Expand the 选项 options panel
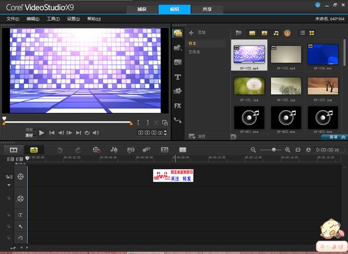Image resolution: width=348 pixels, height=254 pixels. [x=333, y=137]
